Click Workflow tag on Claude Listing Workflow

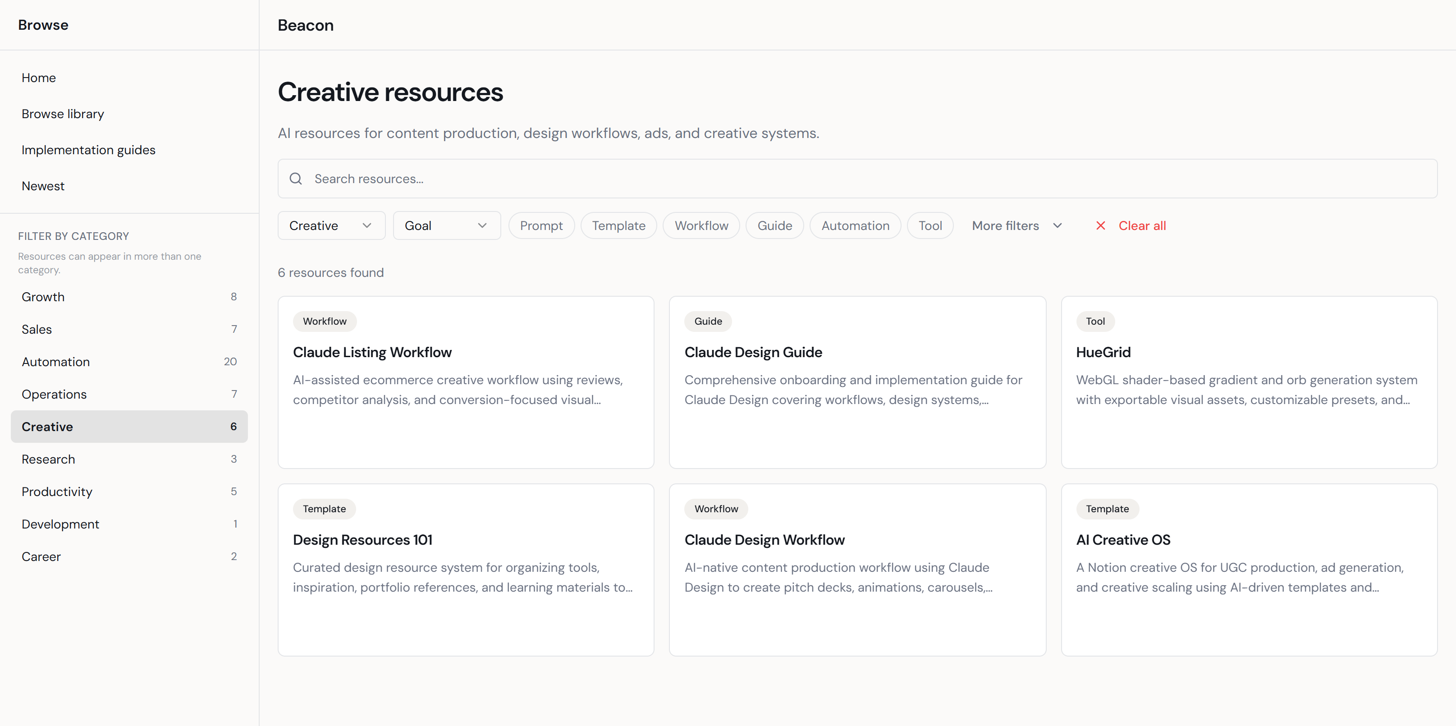(325, 321)
